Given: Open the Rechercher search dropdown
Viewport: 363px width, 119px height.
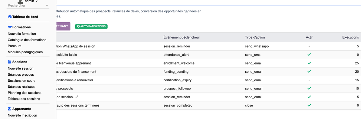Looking at the screenshot, I should pyautogui.click(x=28, y=5).
